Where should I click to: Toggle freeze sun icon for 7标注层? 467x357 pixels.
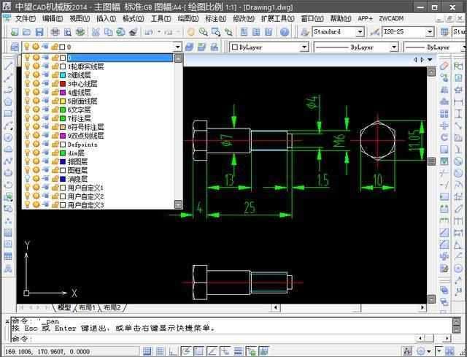click(36, 118)
